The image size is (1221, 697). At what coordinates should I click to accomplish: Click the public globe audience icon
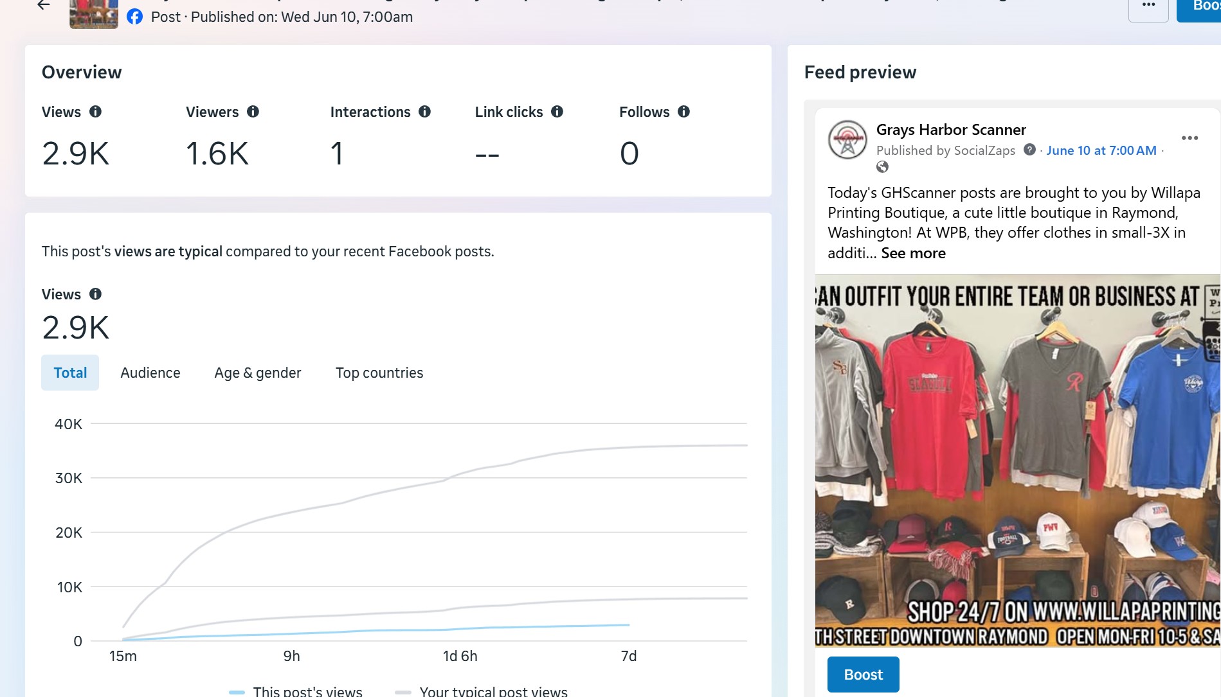point(883,167)
